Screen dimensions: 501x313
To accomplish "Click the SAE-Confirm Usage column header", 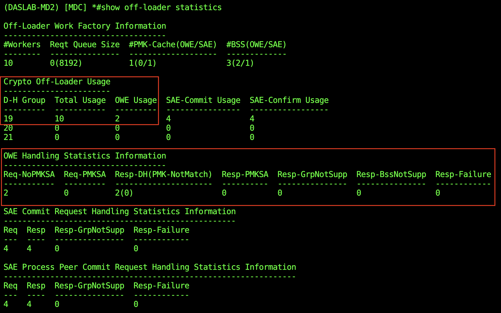I will tap(289, 100).
